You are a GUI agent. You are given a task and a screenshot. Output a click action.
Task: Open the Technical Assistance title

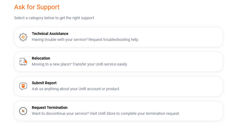tap(50, 34)
